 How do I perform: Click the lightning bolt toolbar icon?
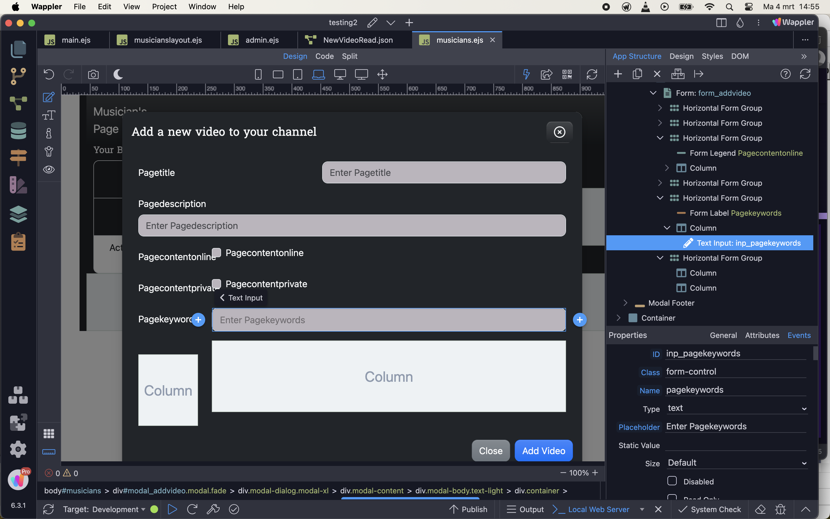click(526, 74)
